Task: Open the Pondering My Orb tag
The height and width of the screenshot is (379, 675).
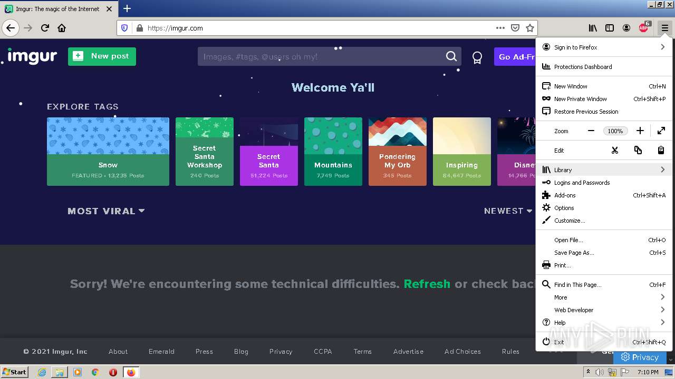Action: pos(398,152)
